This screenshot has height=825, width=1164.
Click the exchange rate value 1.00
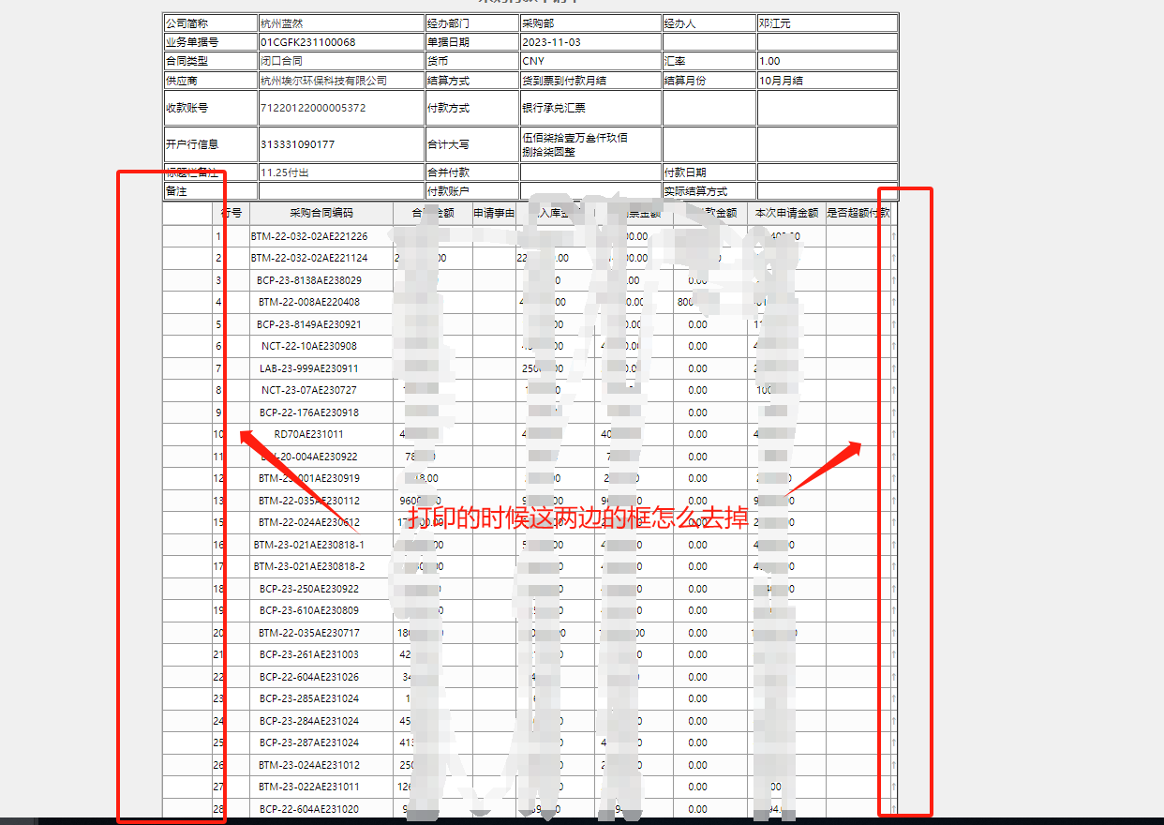point(769,61)
